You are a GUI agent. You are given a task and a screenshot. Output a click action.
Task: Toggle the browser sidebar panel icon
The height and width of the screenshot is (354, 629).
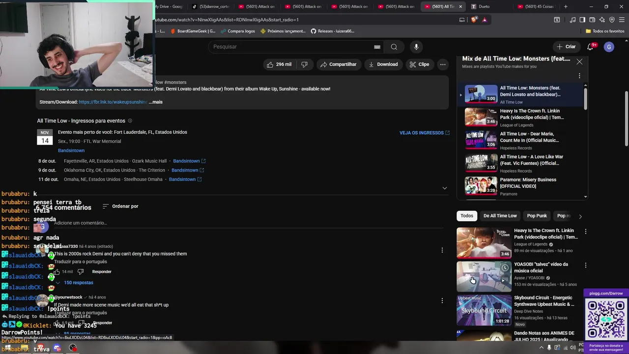tap(582, 20)
